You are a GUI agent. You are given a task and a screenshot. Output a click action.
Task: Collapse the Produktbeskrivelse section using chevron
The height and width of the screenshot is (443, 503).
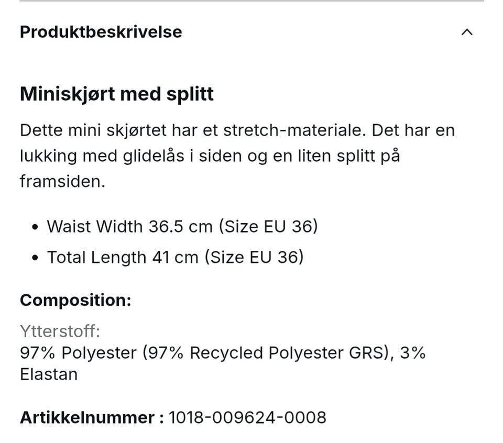(x=467, y=32)
